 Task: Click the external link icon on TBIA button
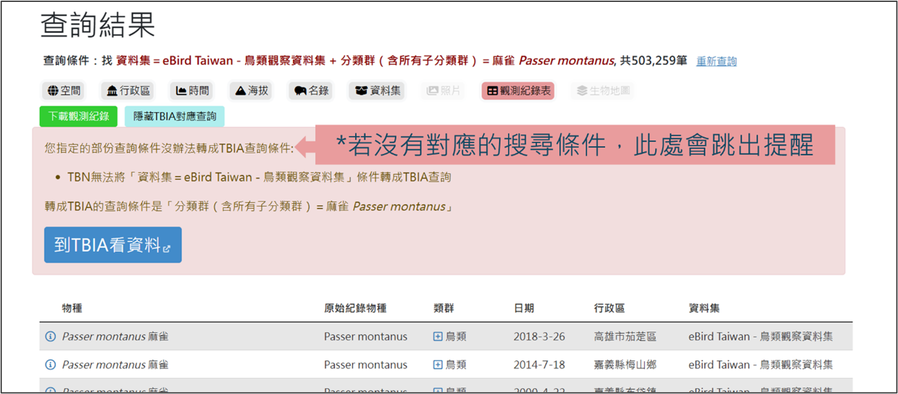[167, 248]
